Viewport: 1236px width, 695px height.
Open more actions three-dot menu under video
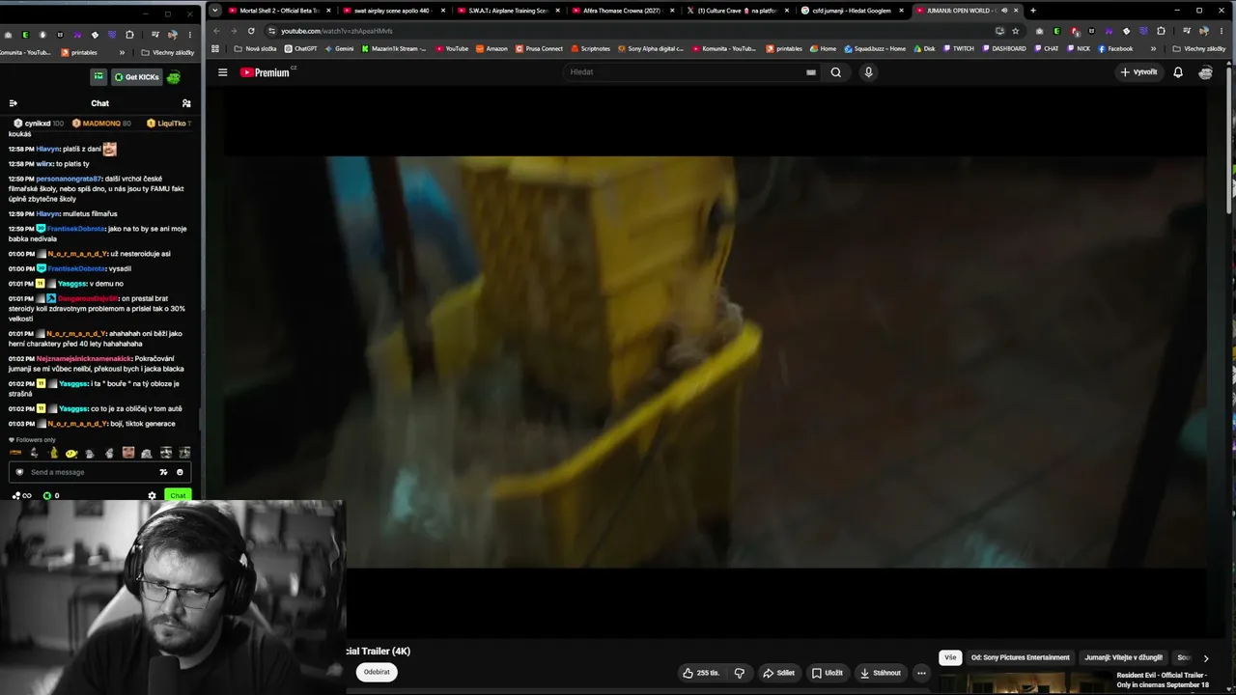click(921, 673)
